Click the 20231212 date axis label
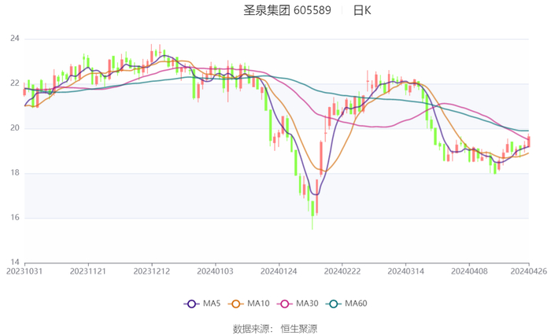This screenshot has height=335, width=551. [x=151, y=271]
